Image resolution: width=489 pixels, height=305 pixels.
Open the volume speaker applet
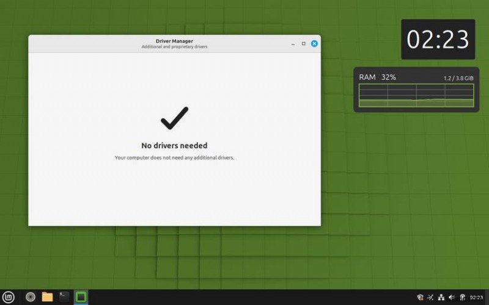pyautogui.click(x=452, y=298)
